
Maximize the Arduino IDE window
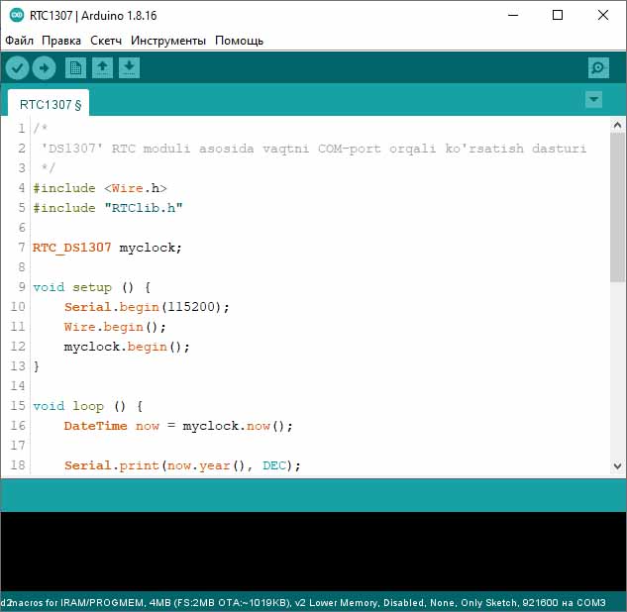[558, 15]
